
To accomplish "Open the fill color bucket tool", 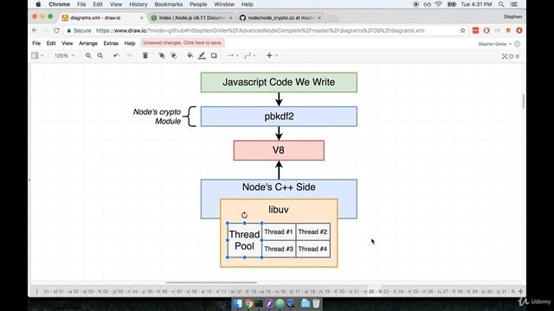I will click(x=190, y=55).
